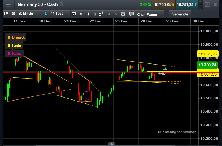Click the Suche abgeschlossen status text
This screenshot has height=146, width=222.
[x=177, y=132]
